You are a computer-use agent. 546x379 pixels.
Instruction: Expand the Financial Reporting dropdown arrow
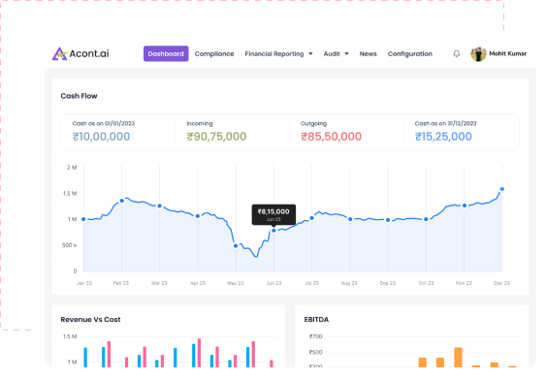(x=310, y=53)
